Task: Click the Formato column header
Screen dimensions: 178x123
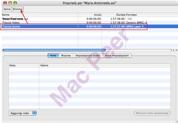Action: pos(152,15)
